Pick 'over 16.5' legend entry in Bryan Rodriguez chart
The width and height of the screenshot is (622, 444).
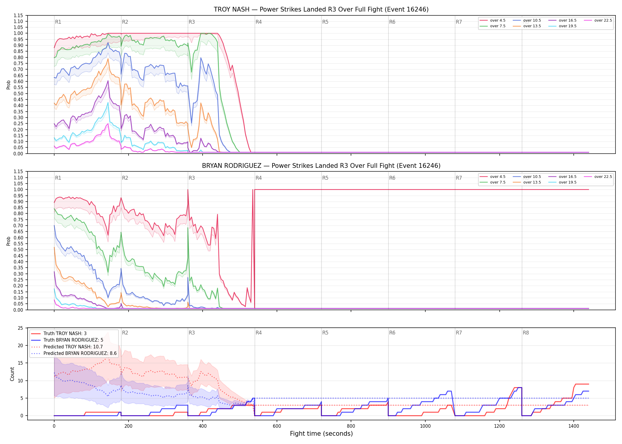tap(562, 177)
